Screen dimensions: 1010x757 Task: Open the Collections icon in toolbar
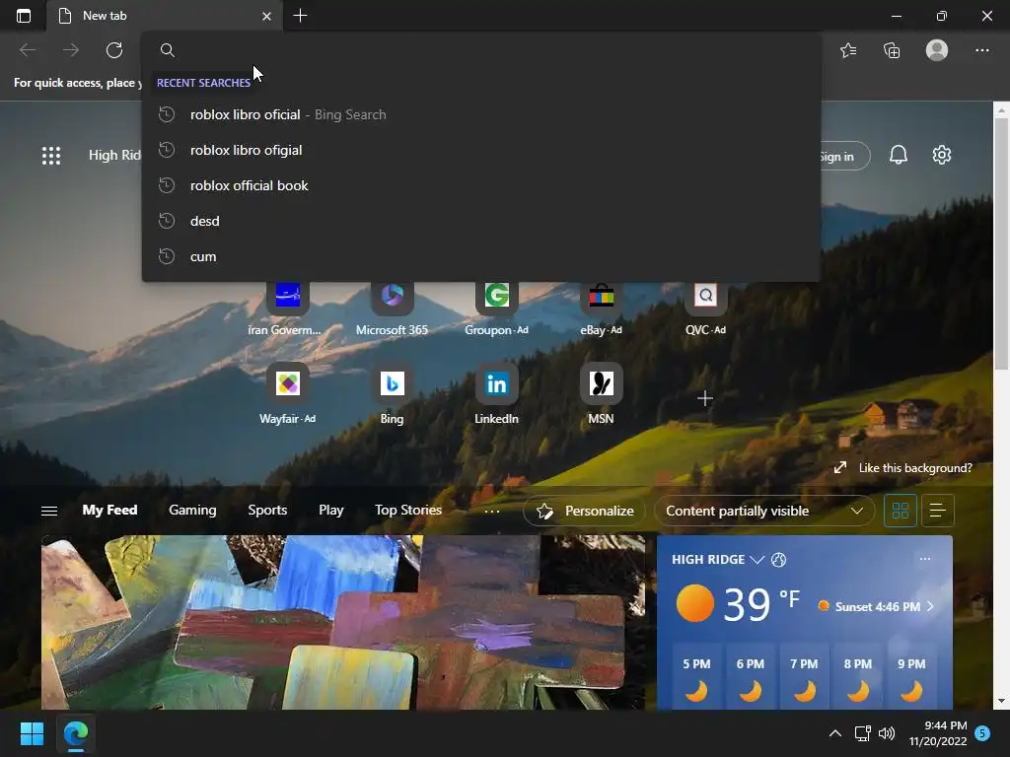click(x=892, y=50)
